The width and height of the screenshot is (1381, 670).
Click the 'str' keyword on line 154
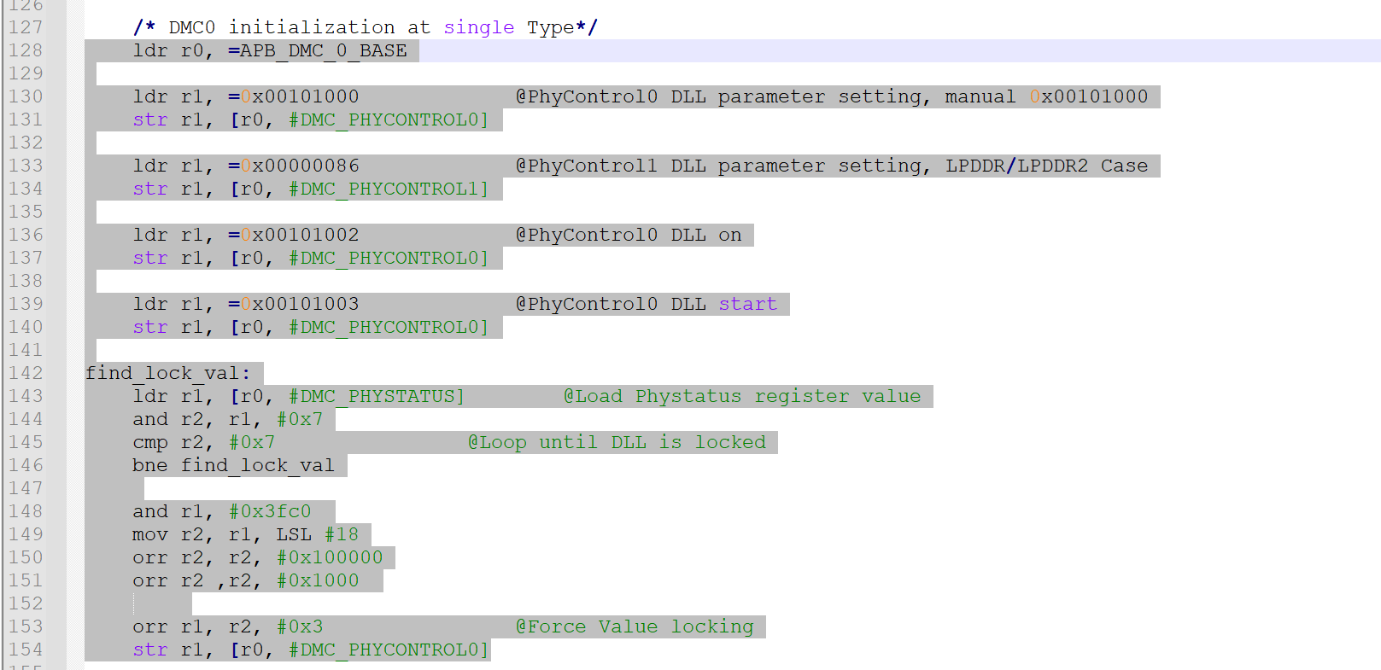(x=150, y=650)
